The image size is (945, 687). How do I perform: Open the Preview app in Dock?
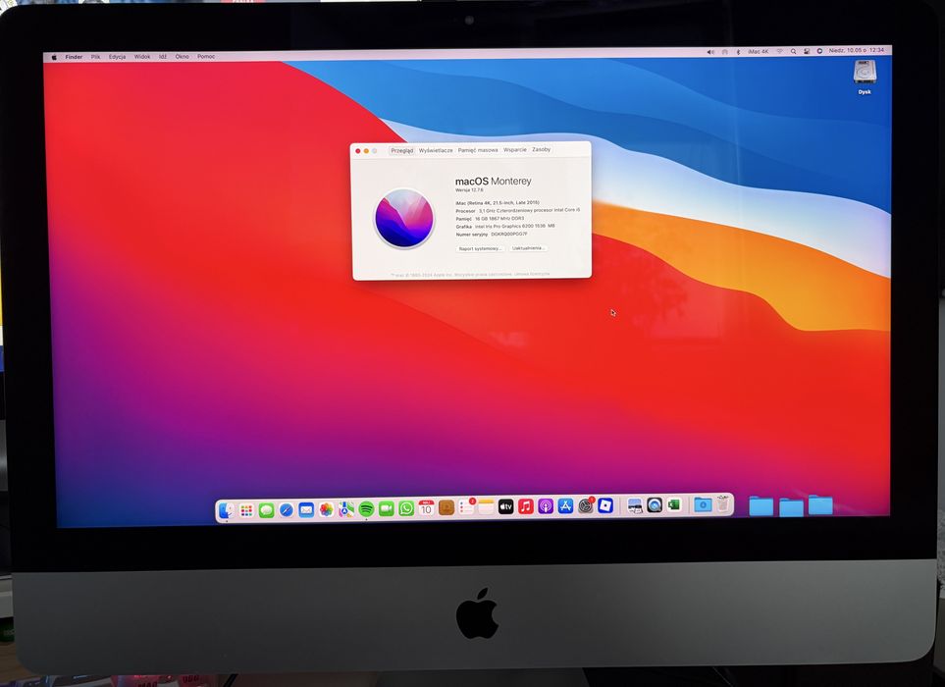point(635,505)
